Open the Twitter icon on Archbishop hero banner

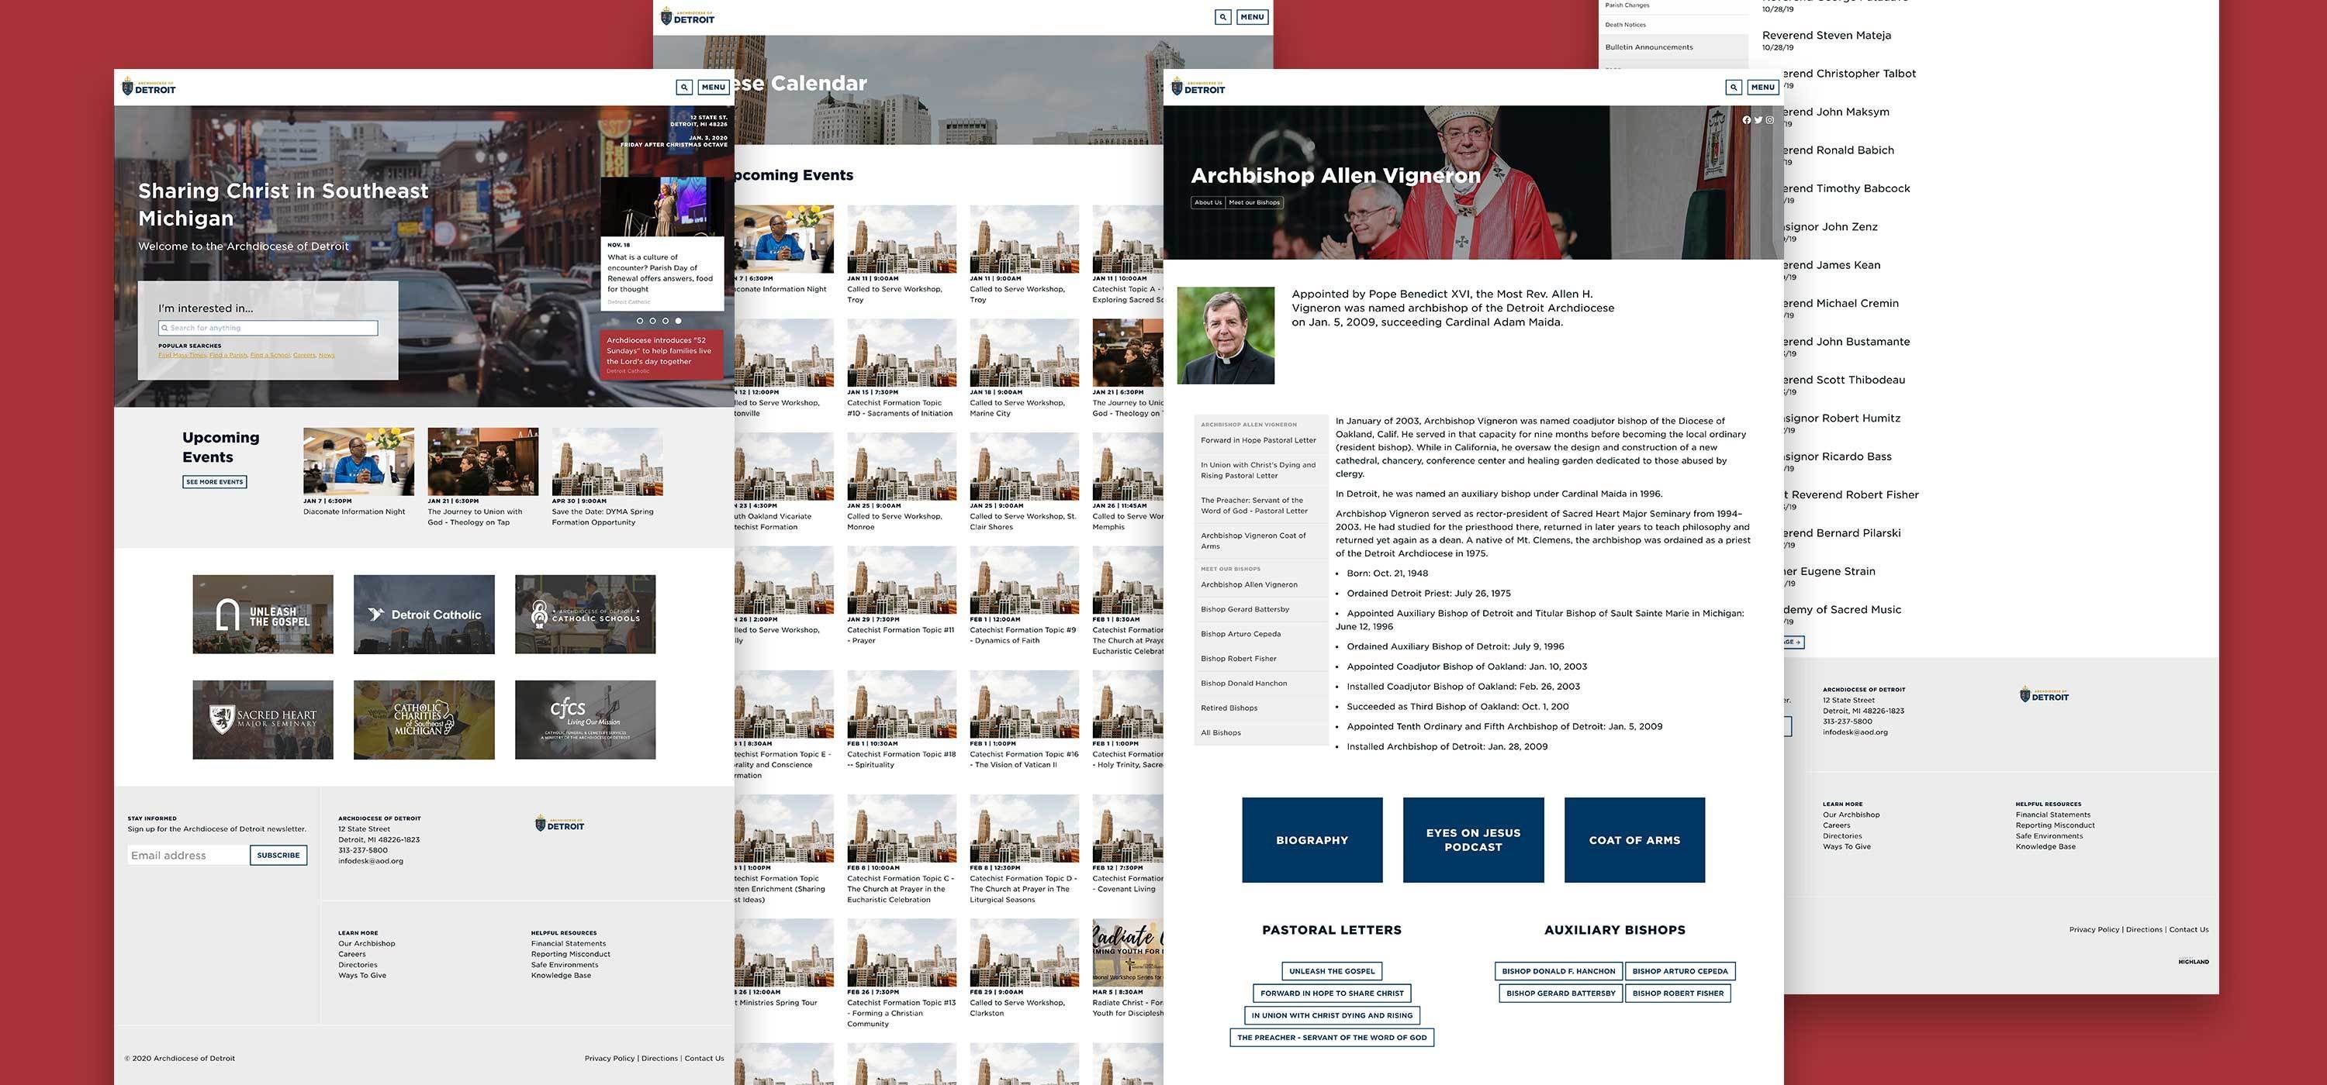(x=1758, y=120)
